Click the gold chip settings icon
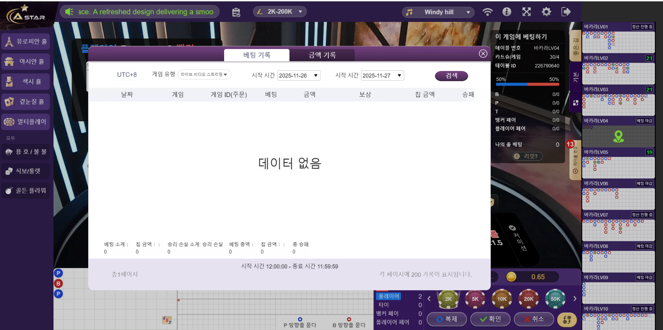The image size is (663, 330). point(567,319)
